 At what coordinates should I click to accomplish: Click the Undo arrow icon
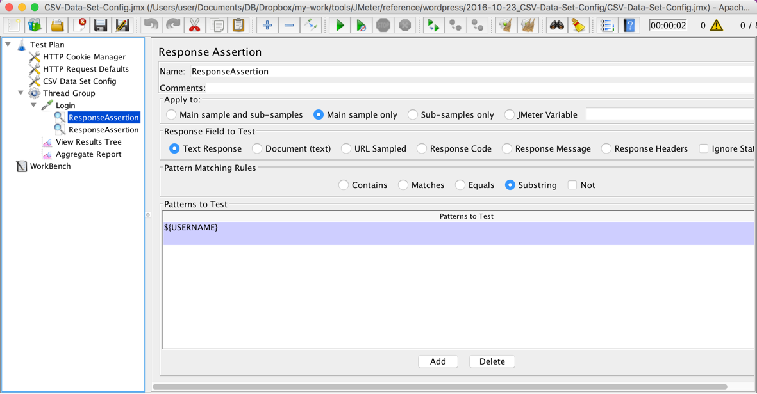point(151,26)
